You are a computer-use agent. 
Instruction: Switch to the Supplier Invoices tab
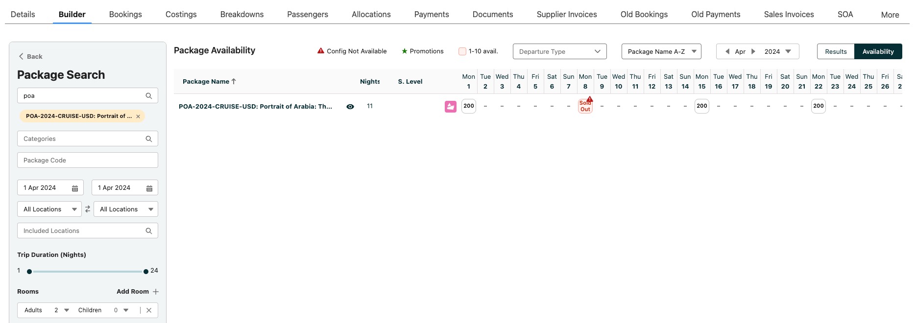pyautogui.click(x=567, y=14)
